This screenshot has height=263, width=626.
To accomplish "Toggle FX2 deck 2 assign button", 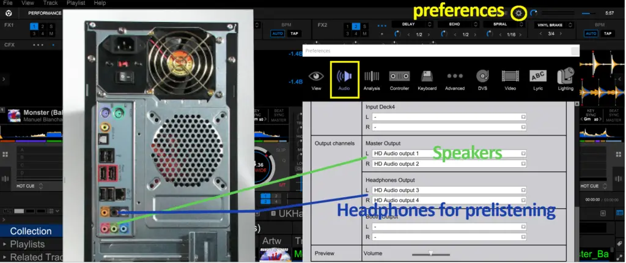I will coord(356,26).
